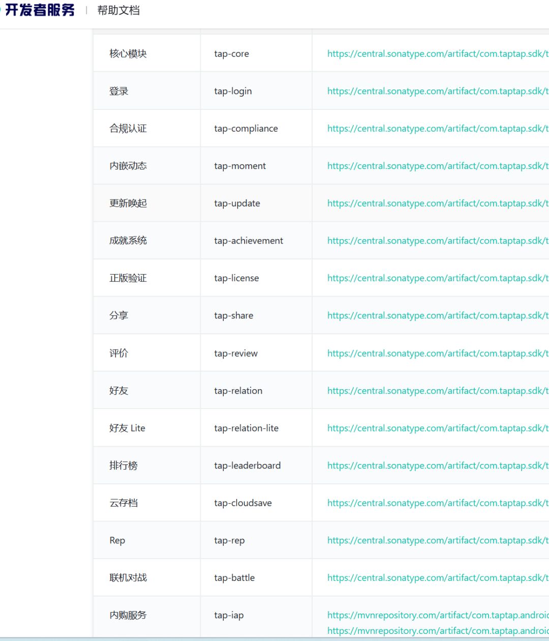This screenshot has width=549, height=641.
Task: Open the tap-battle Sonatype link
Action: point(438,577)
